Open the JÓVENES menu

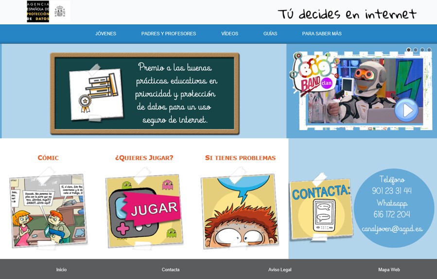click(105, 34)
